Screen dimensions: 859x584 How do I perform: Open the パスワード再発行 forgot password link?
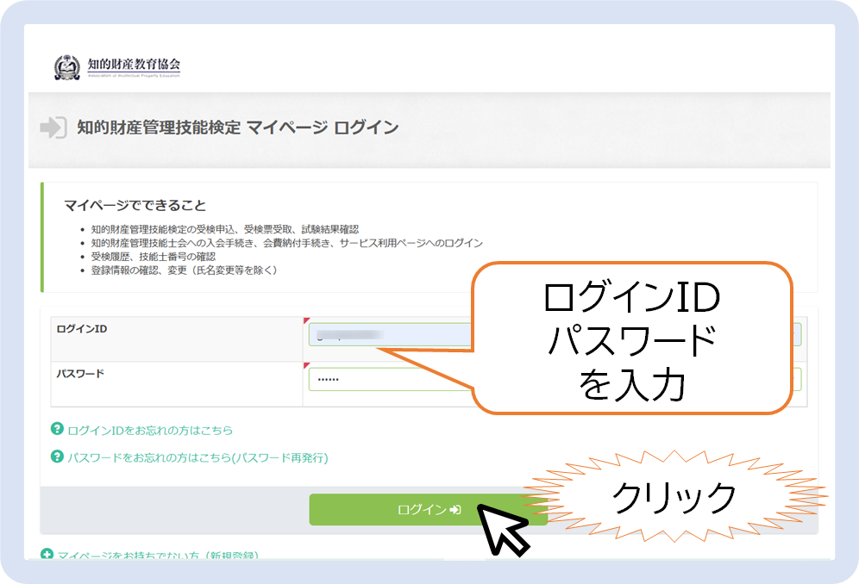click(x=198, y=457)
